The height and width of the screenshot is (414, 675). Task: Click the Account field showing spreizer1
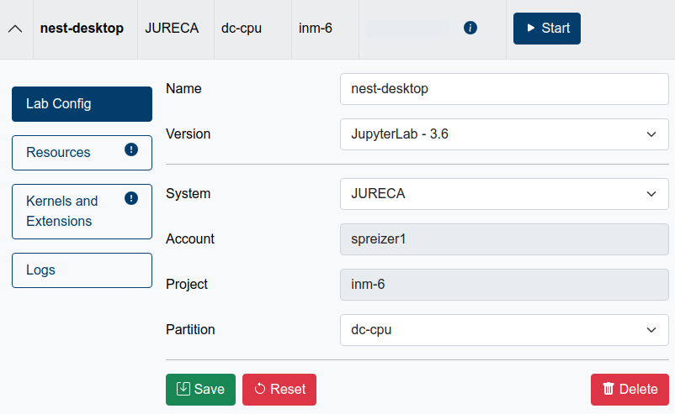(504, 239)
